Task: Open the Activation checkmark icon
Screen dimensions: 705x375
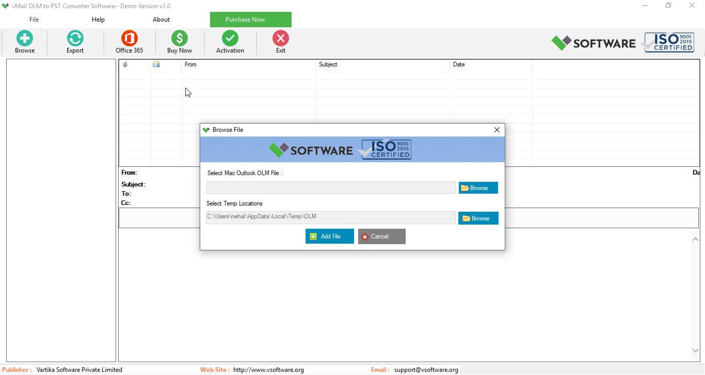Action: pyautogui.click(x=230, y=42)
